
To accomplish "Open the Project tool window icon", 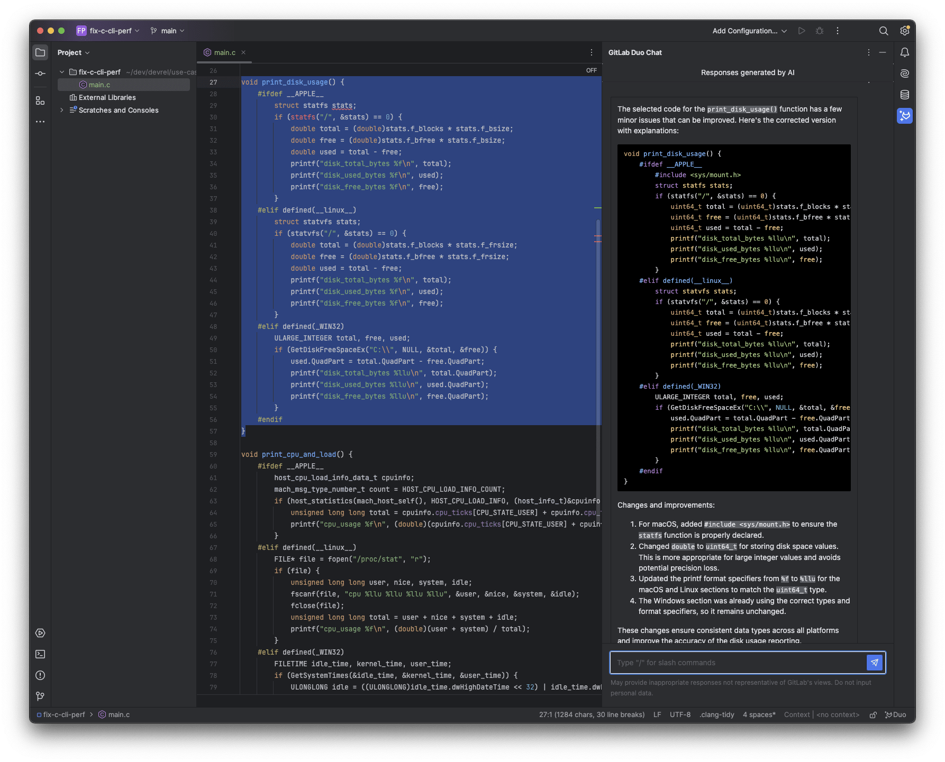I will (x=40, y=52).
